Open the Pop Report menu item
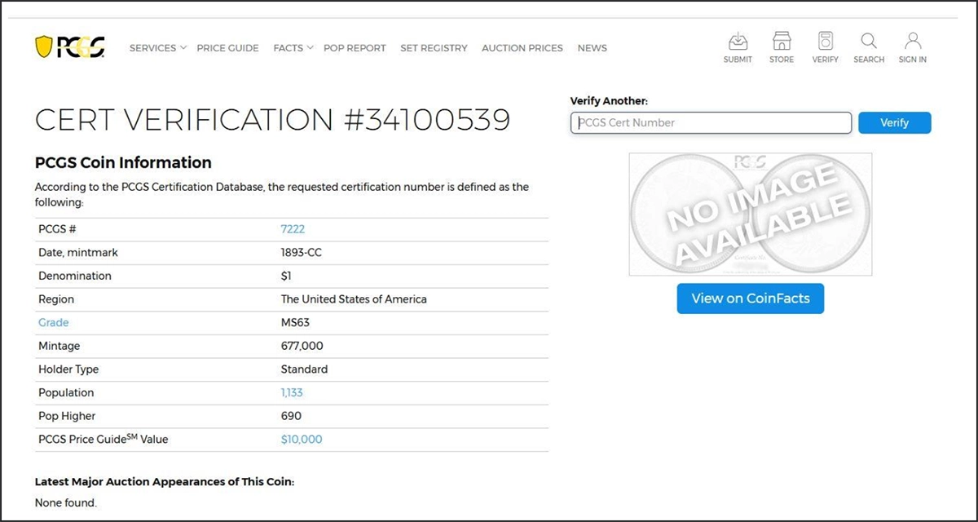The width and height of the screenshot is (978, 522). tap(355, 48)
